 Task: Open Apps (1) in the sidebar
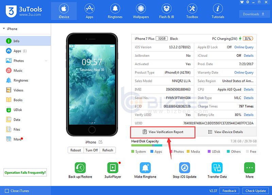[25, 51]
